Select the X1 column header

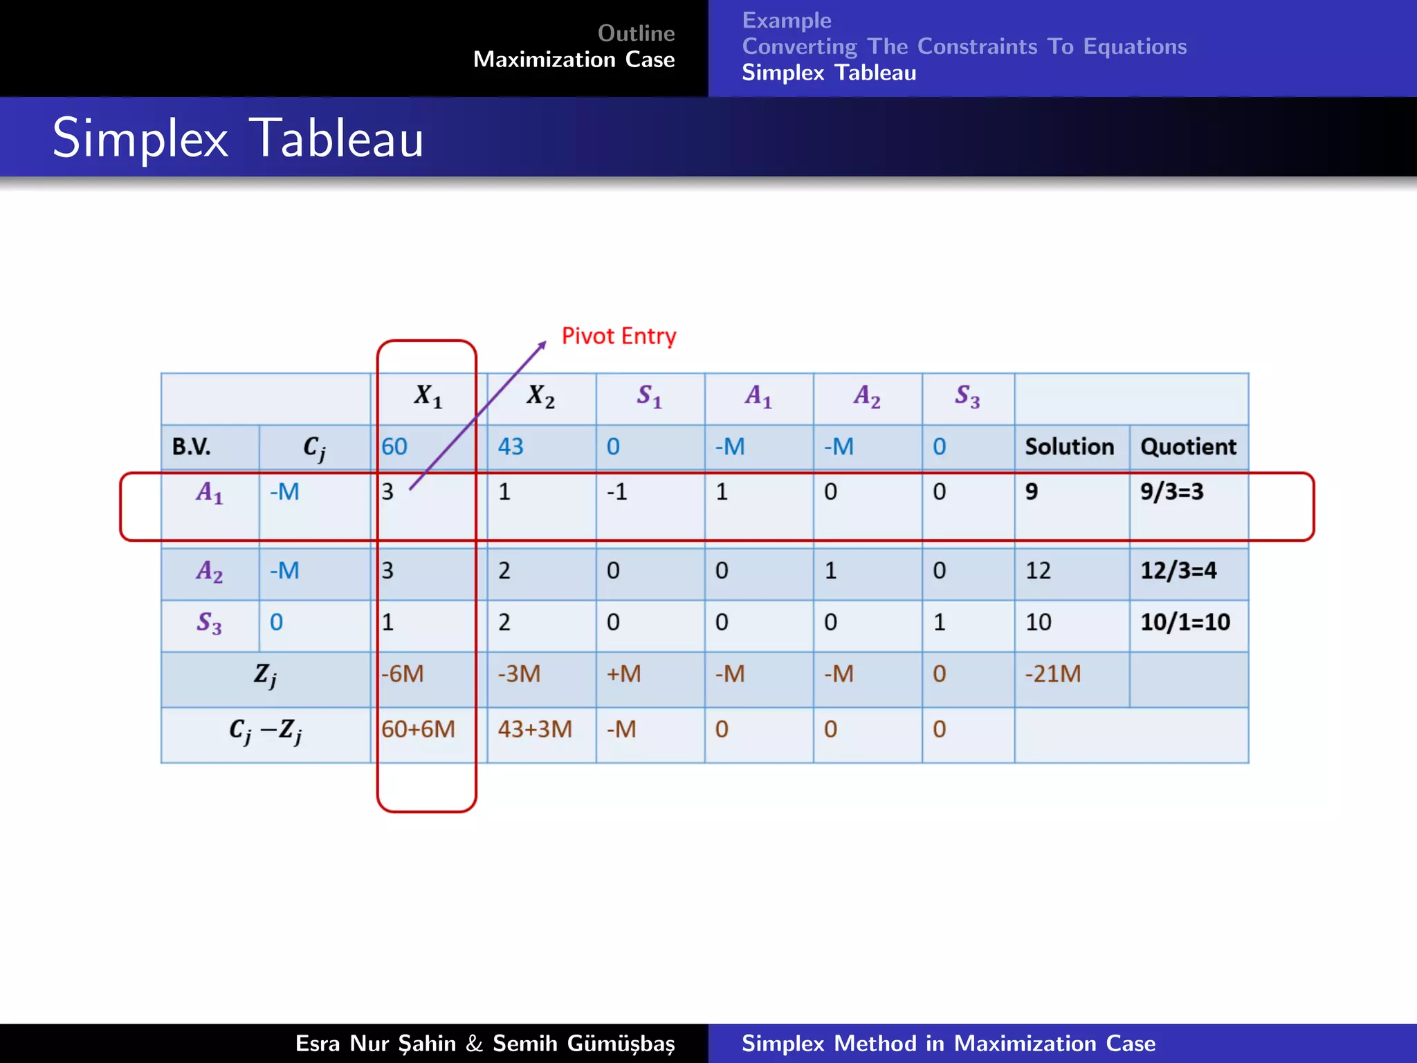(428, 396)
